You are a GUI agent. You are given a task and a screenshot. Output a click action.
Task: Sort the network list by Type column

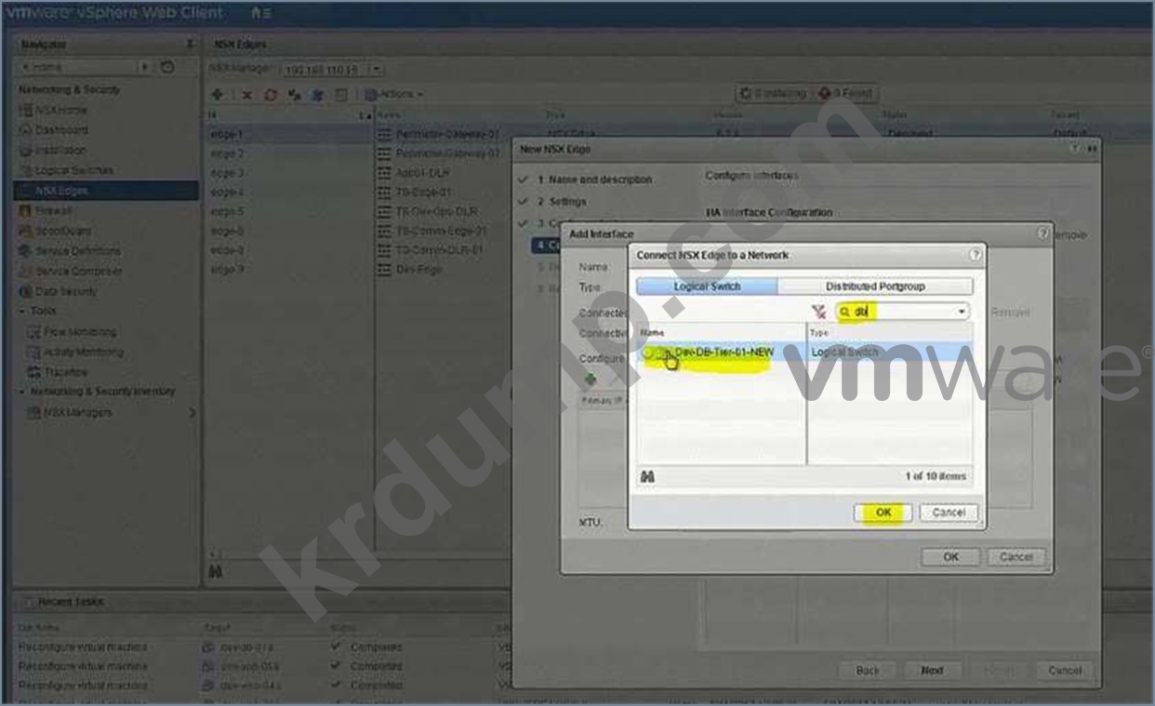click(890, 332)
